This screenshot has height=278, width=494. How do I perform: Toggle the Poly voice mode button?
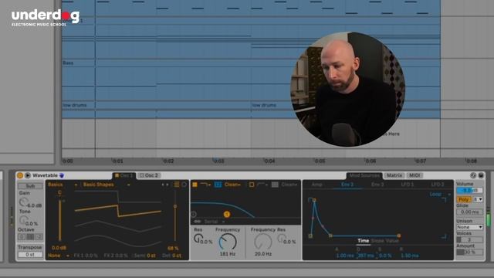point(463,199)
